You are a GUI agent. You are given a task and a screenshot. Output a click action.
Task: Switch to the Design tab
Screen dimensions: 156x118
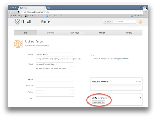(x=102, y=33)
